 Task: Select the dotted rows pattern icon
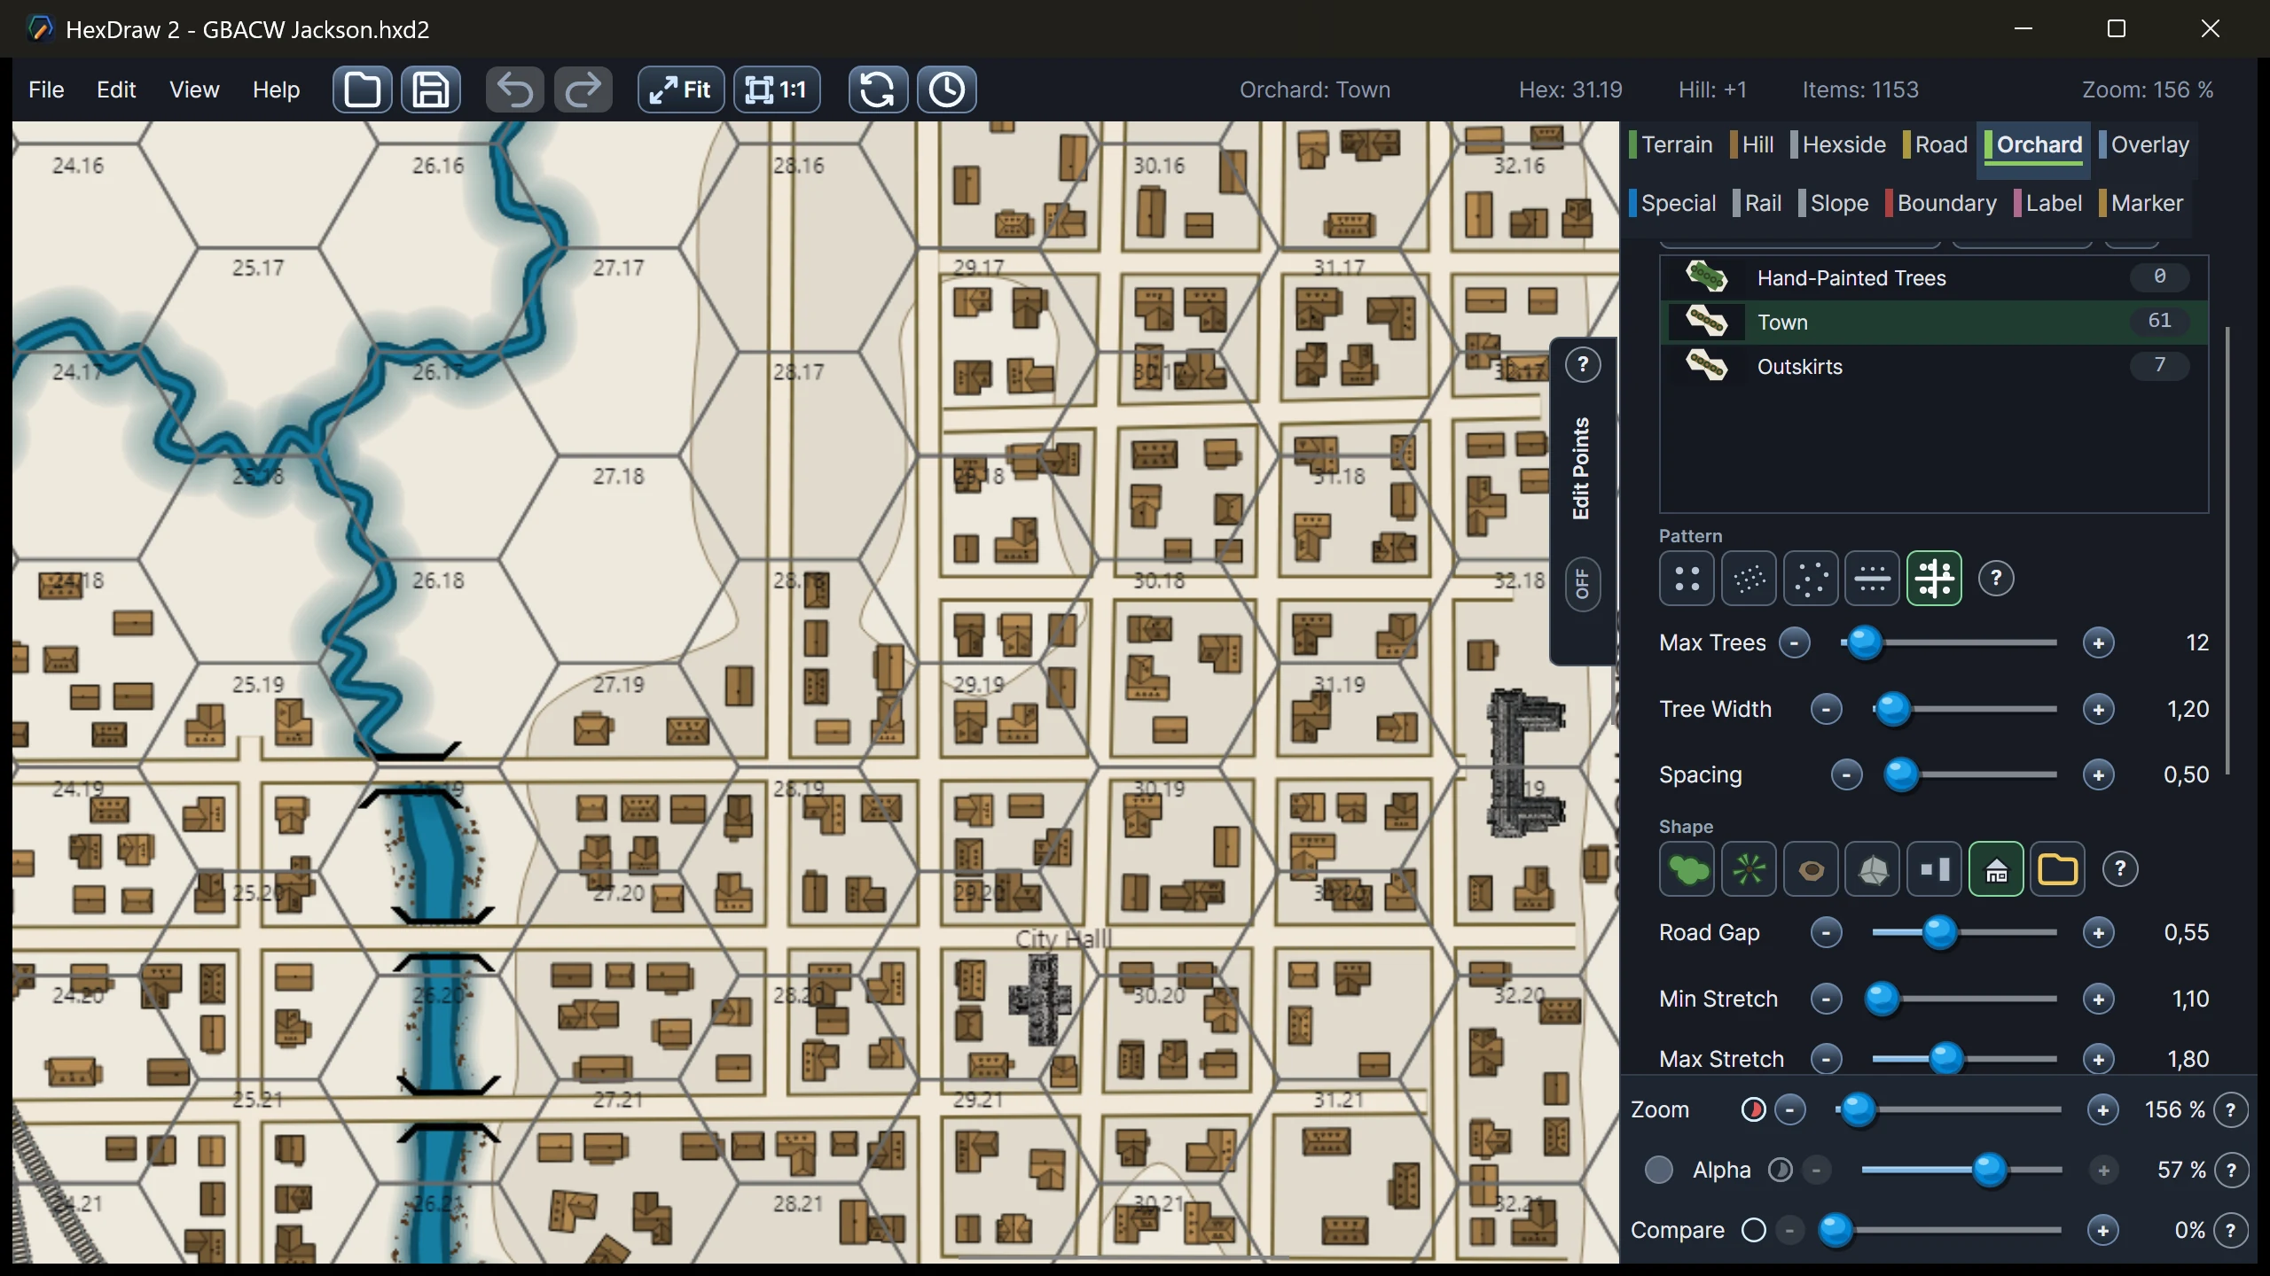1872,579
